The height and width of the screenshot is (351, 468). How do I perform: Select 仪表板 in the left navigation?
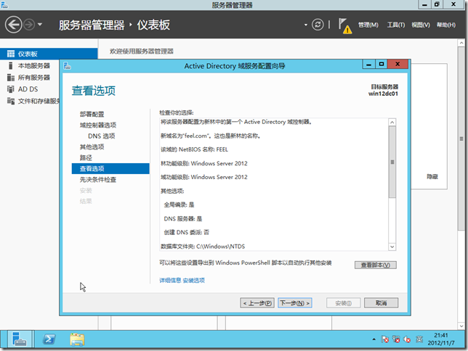coord(49,54)
